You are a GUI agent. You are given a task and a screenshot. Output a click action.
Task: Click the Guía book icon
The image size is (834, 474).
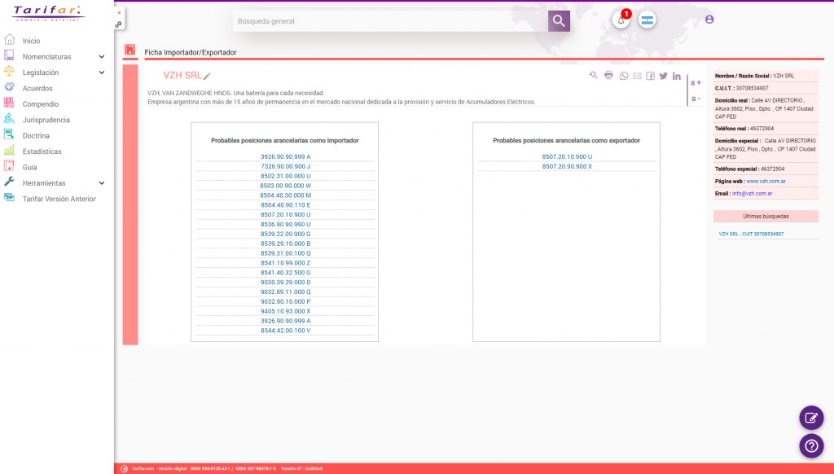9,166
